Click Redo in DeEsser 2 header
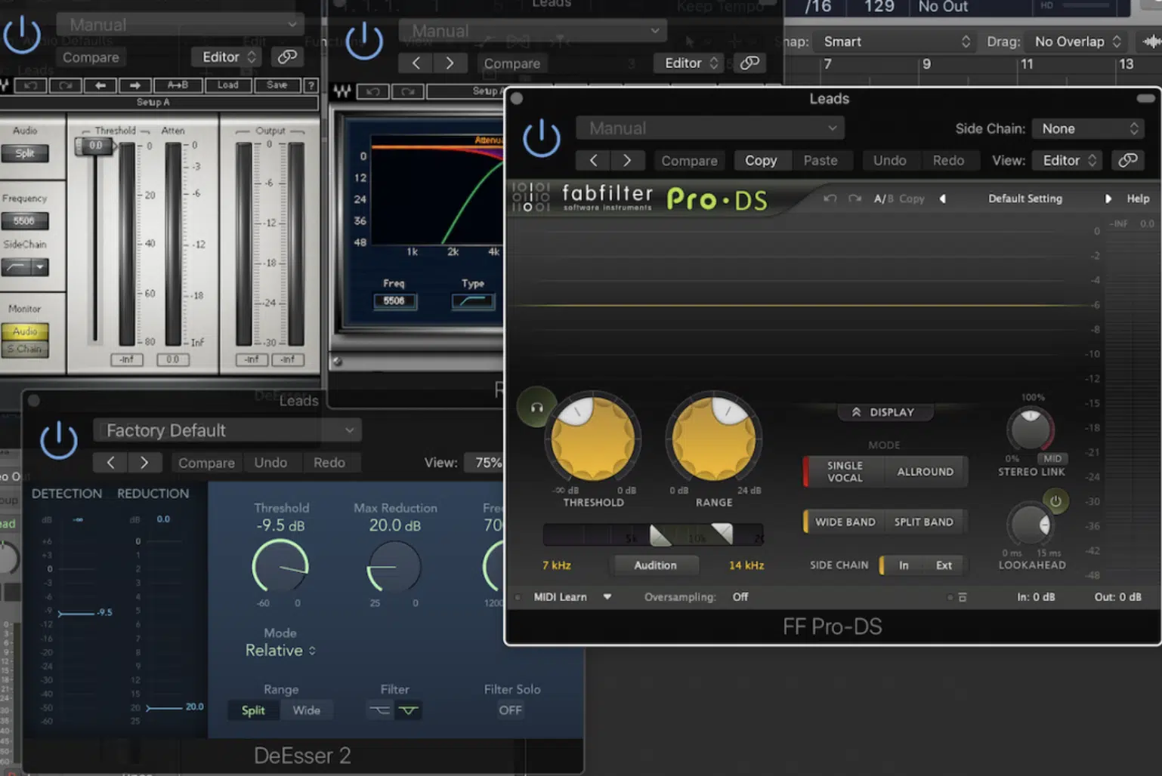Viewport: 1162px width, 776px height. (x=329, y=463)
